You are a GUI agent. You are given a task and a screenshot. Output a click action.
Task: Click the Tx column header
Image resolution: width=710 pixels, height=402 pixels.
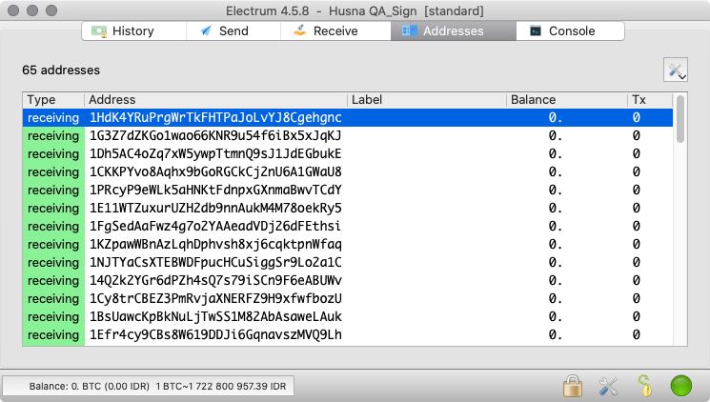pyautogui.click(x=650, y=100)
